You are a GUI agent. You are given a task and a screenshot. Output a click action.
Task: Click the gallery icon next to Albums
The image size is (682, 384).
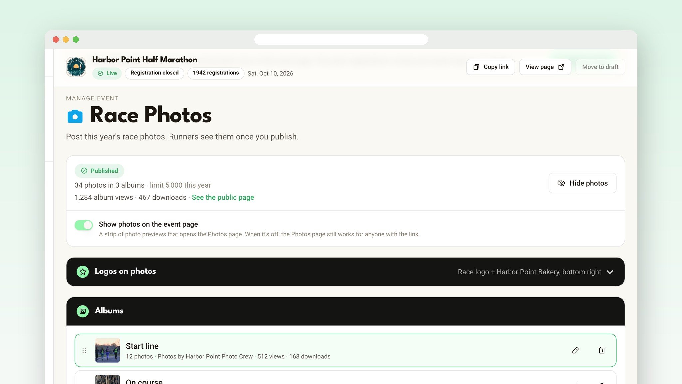[83, 311]
